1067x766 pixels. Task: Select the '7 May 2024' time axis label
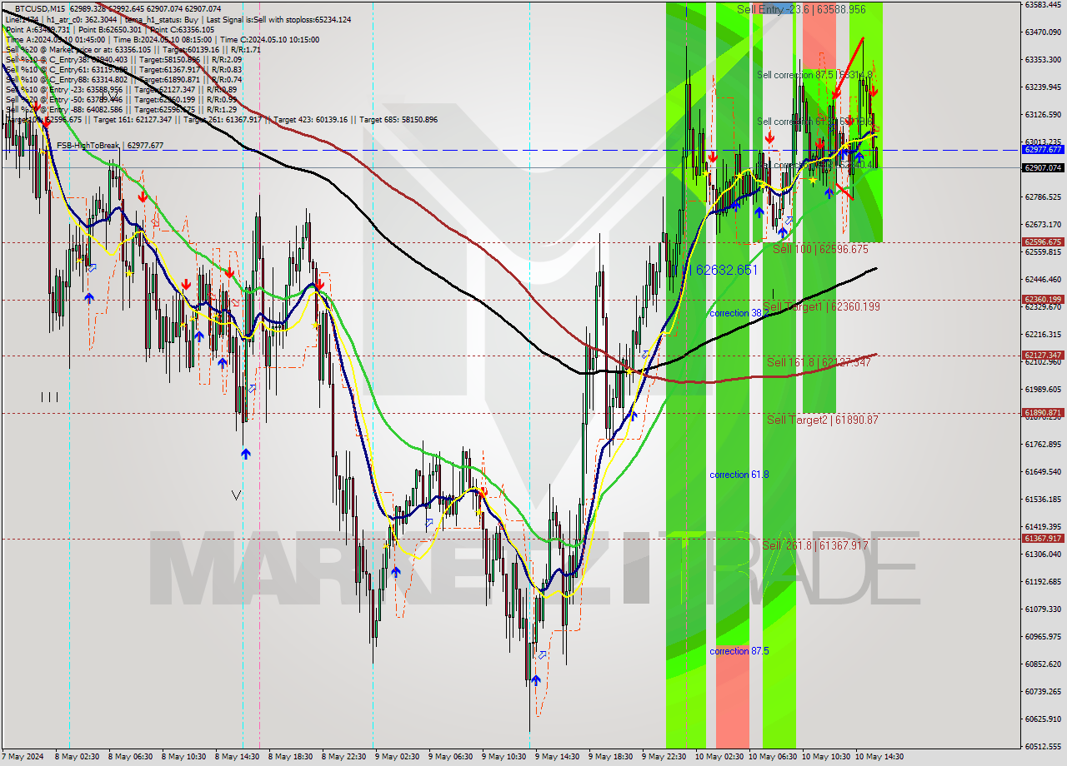pos(22,757)
